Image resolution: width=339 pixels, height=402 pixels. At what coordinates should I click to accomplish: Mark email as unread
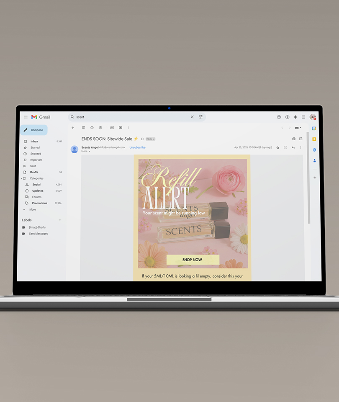tap(112, 128)
